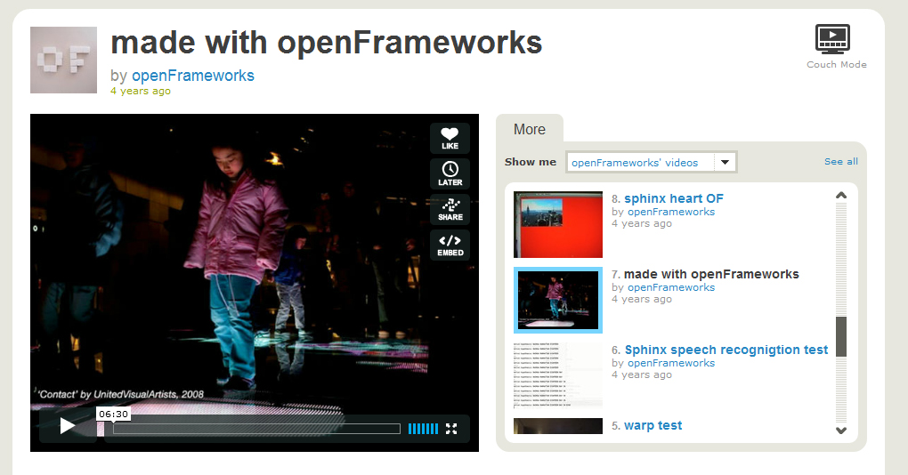
Task: Enter Couch Mode
Action: (x=836, y=47)
